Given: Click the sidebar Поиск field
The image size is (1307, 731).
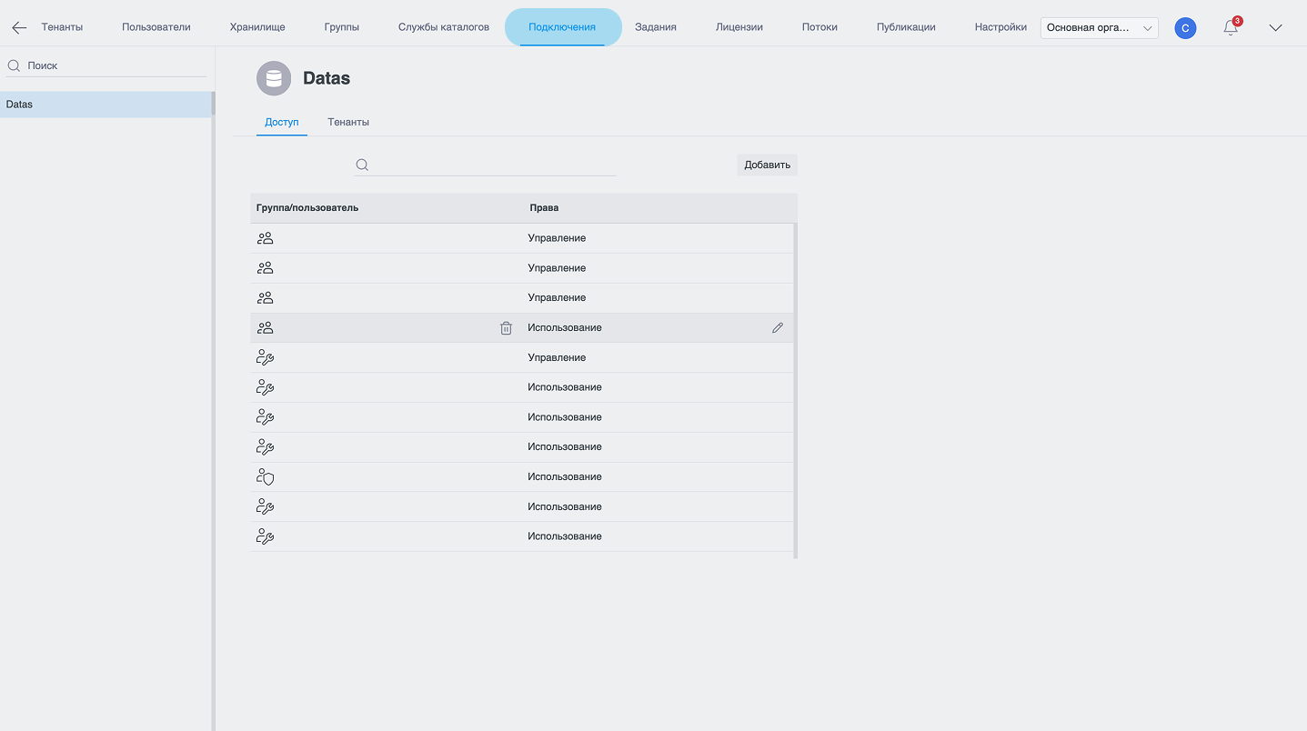Looking at the screenshot, I should 107,65.
